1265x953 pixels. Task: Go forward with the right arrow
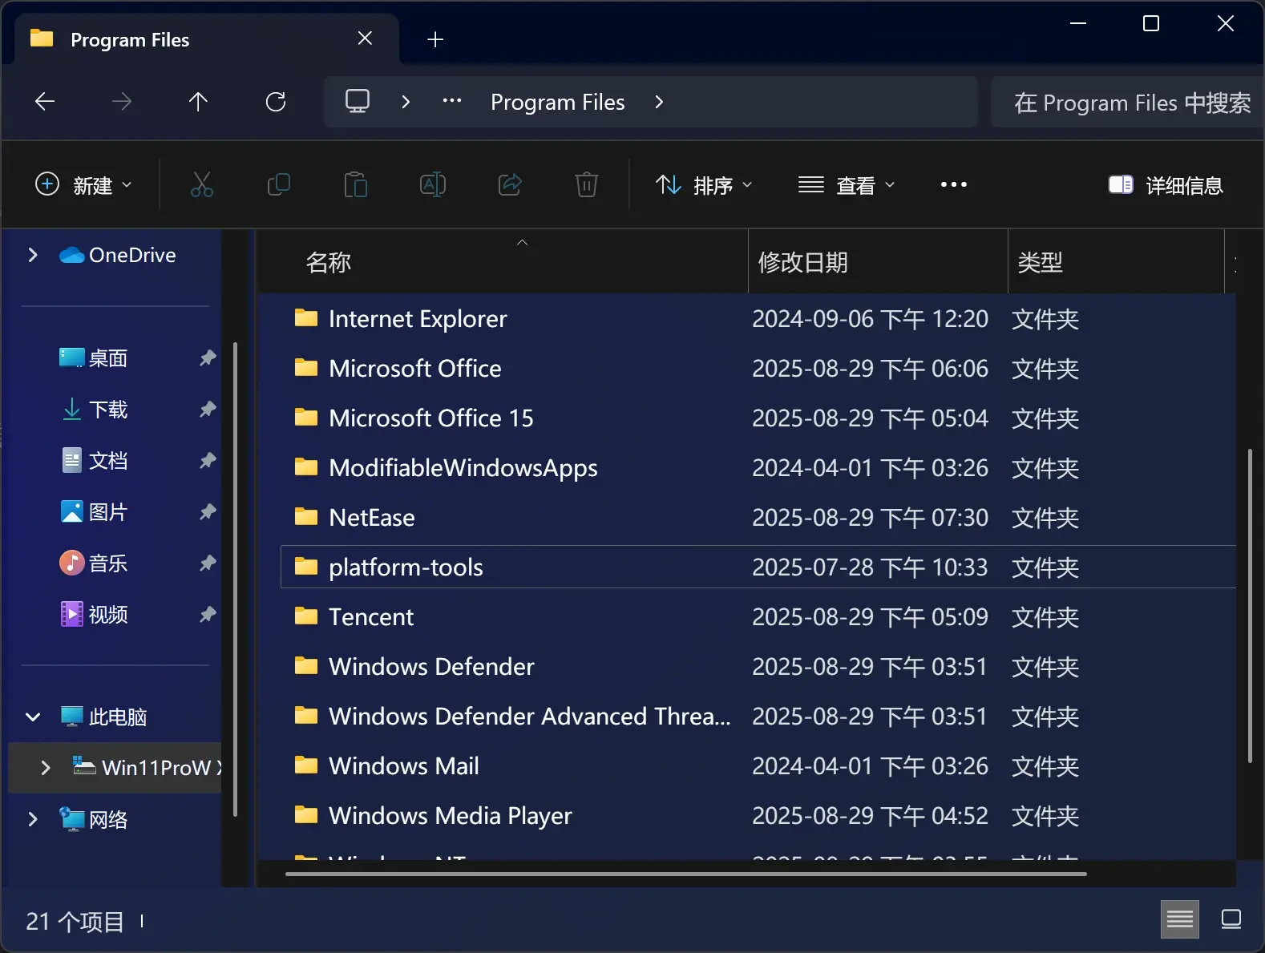pos(122,102)
